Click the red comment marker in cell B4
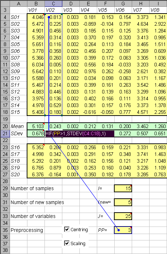The width and height of the screenshot is (167, 254). pos(43,15)
